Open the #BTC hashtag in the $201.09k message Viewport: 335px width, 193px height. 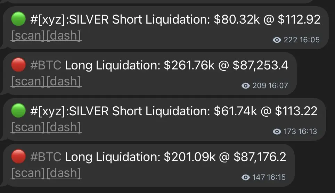(x=46, y=157)
